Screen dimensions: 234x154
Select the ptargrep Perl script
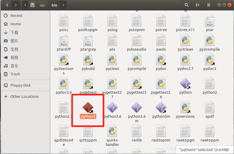88,43
